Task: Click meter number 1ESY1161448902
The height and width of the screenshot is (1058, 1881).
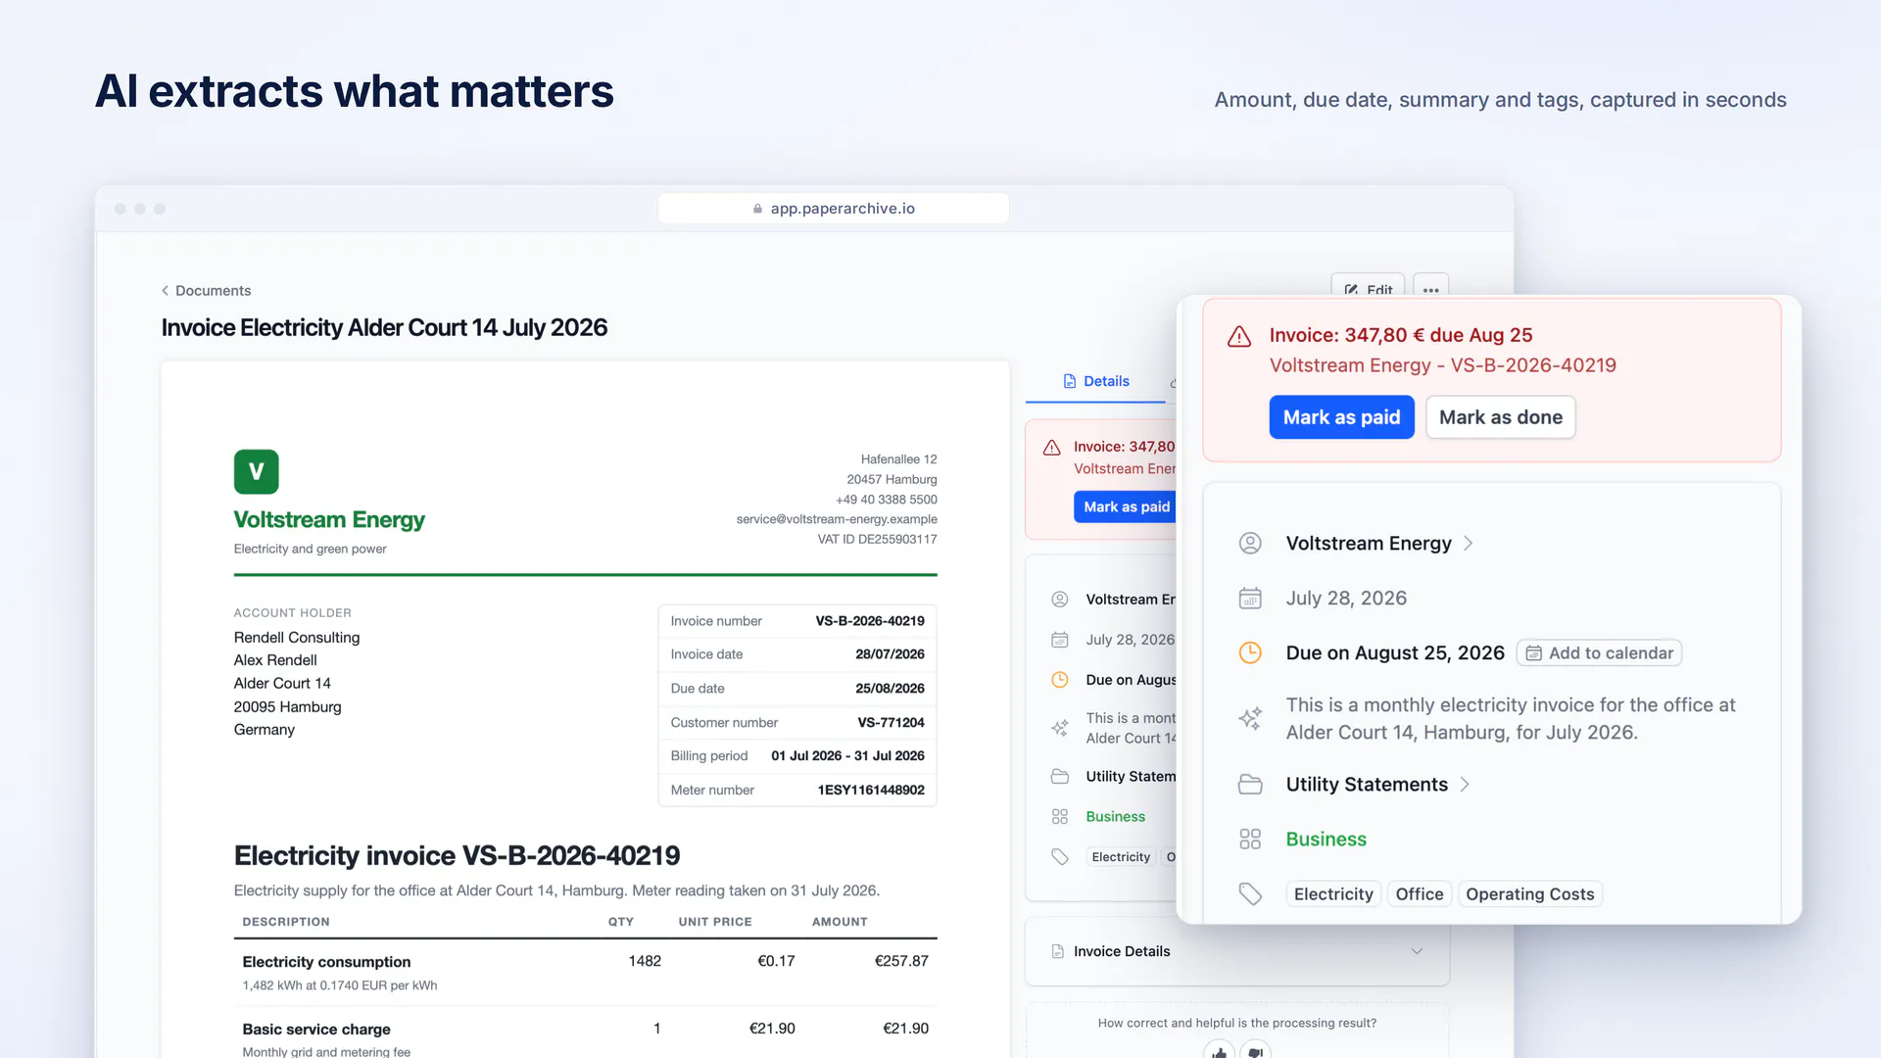Action: tap(871, 791)
